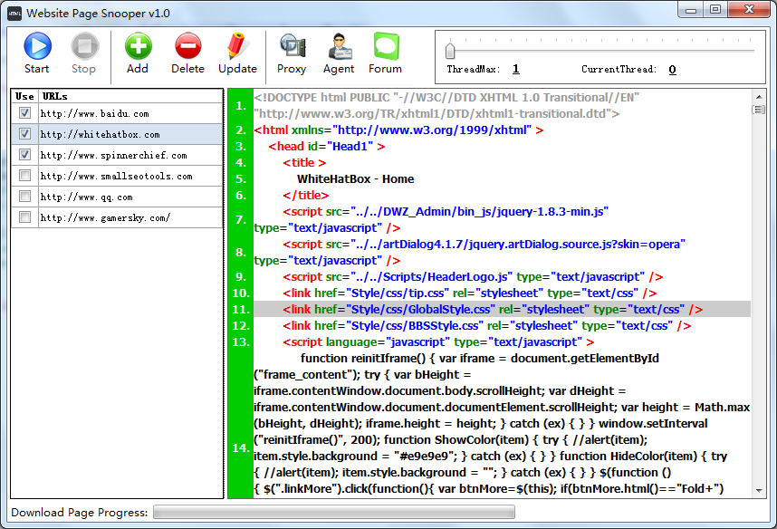Enable the smallseotools.com checkbox
777x529 pixels.
point(24,176)
